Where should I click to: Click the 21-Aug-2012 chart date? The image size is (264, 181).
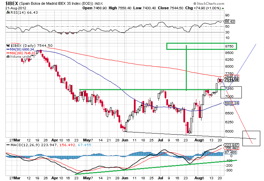16,8
